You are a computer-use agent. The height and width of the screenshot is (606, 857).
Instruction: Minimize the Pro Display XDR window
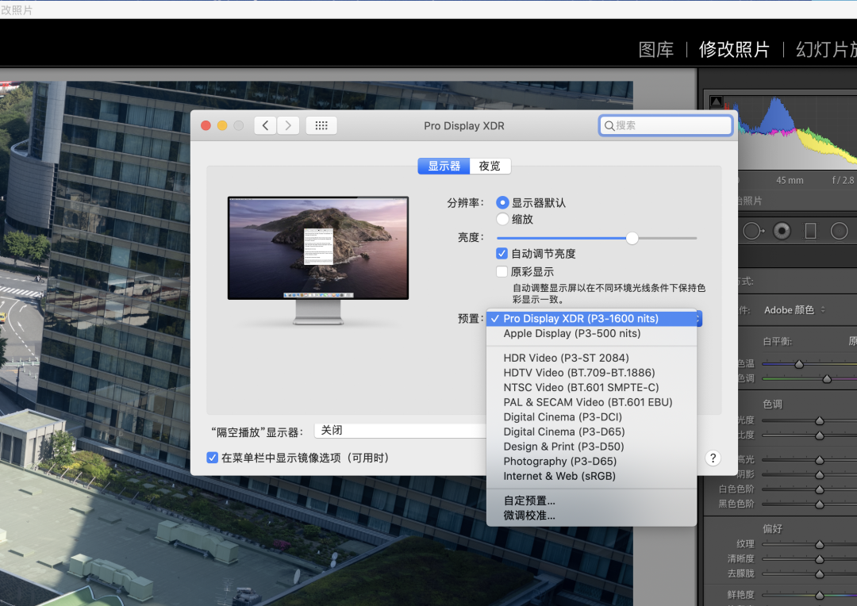pyautogui.click(x=222, y=125)
